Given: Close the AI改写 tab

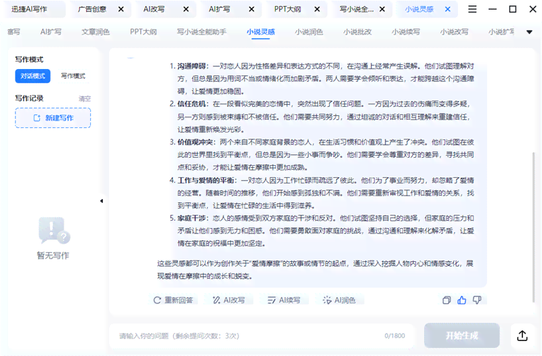Looking at the screenshot, I should click(186, 9).
